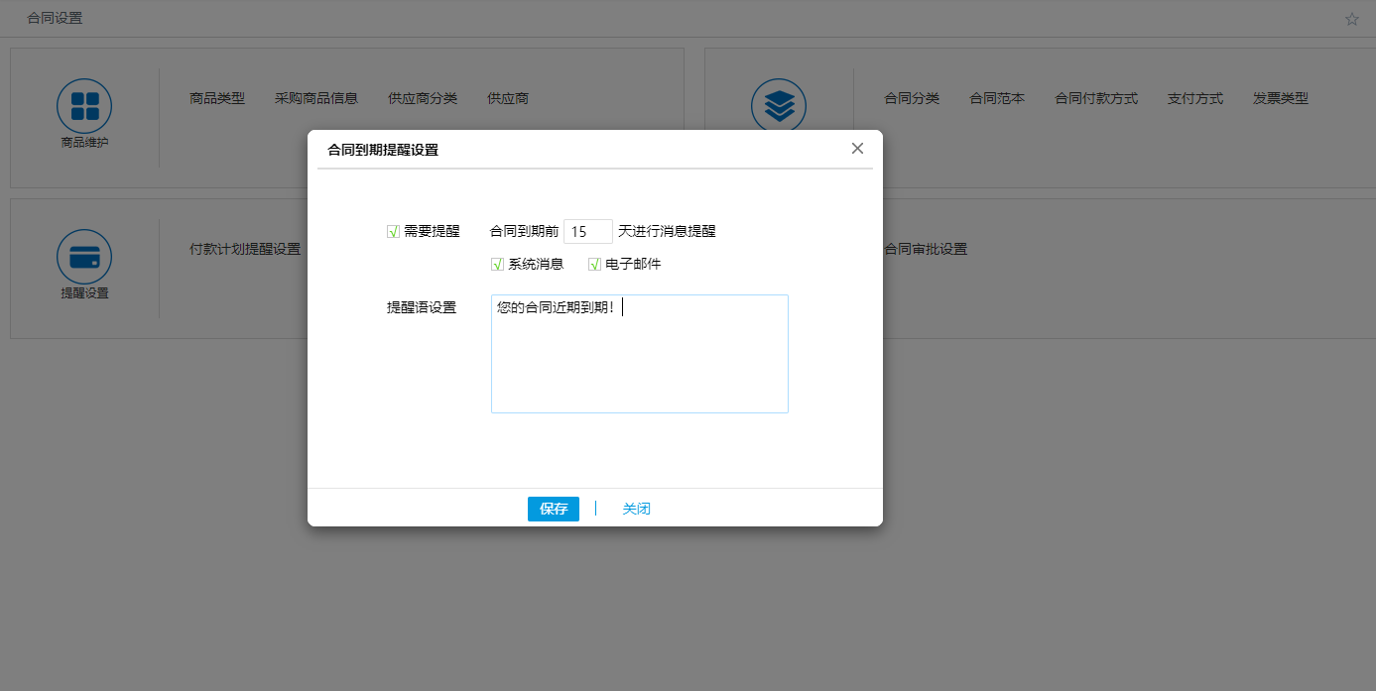Click the 保存 button to save settings
Viewport: 1376px width, 691px height.
coord(553,508)
